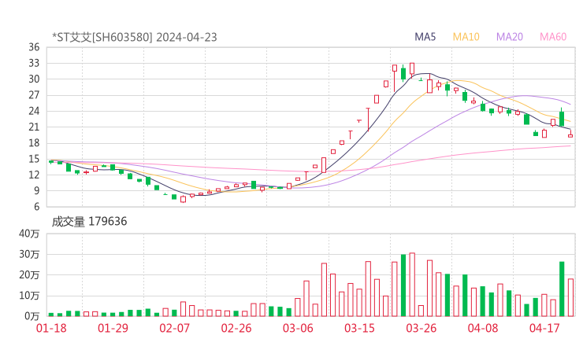The image size is (583, 346).
Task: Click the 9 price axis label
Action: click(36, 191)
